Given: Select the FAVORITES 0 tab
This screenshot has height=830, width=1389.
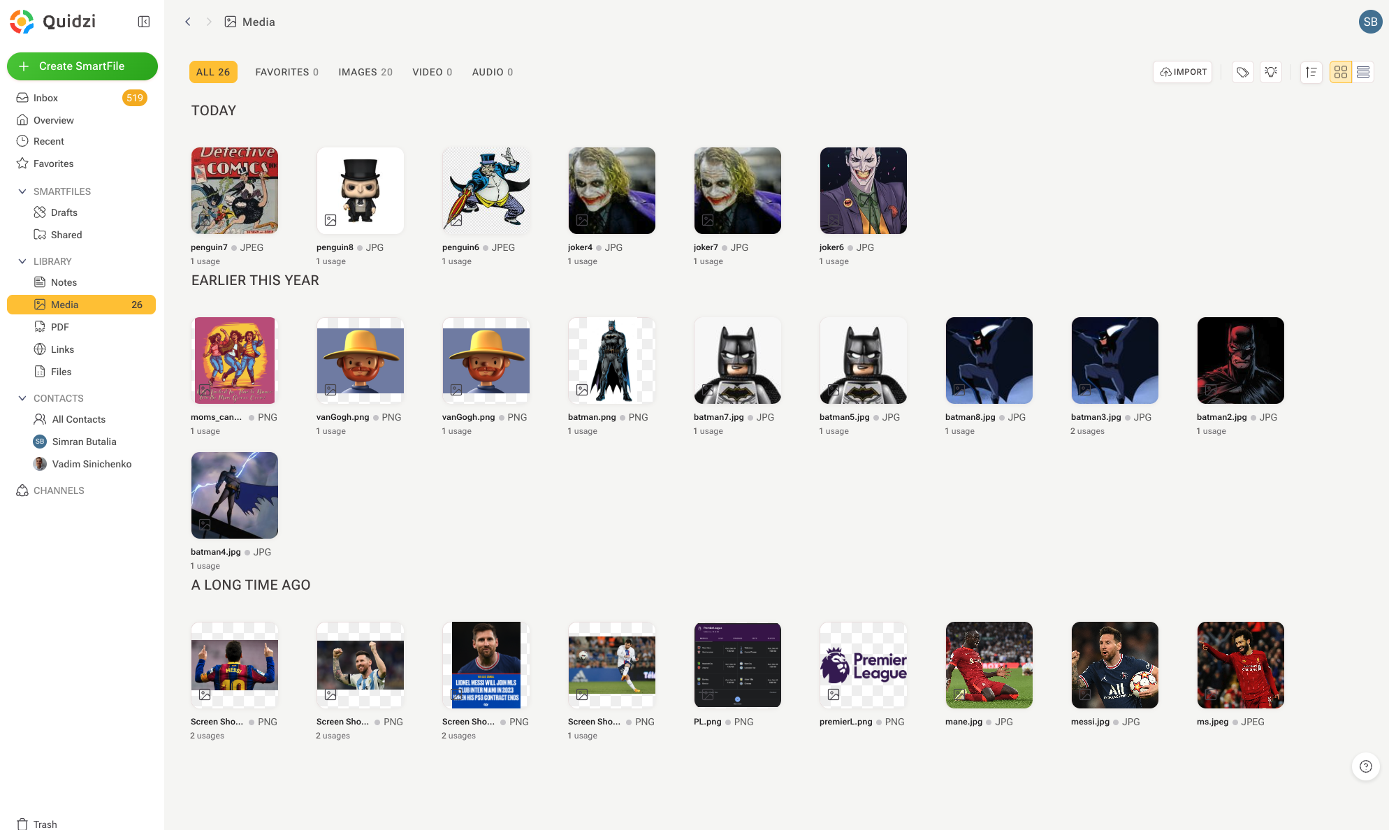Looking at the screenshot, I should tap(287, 72).
